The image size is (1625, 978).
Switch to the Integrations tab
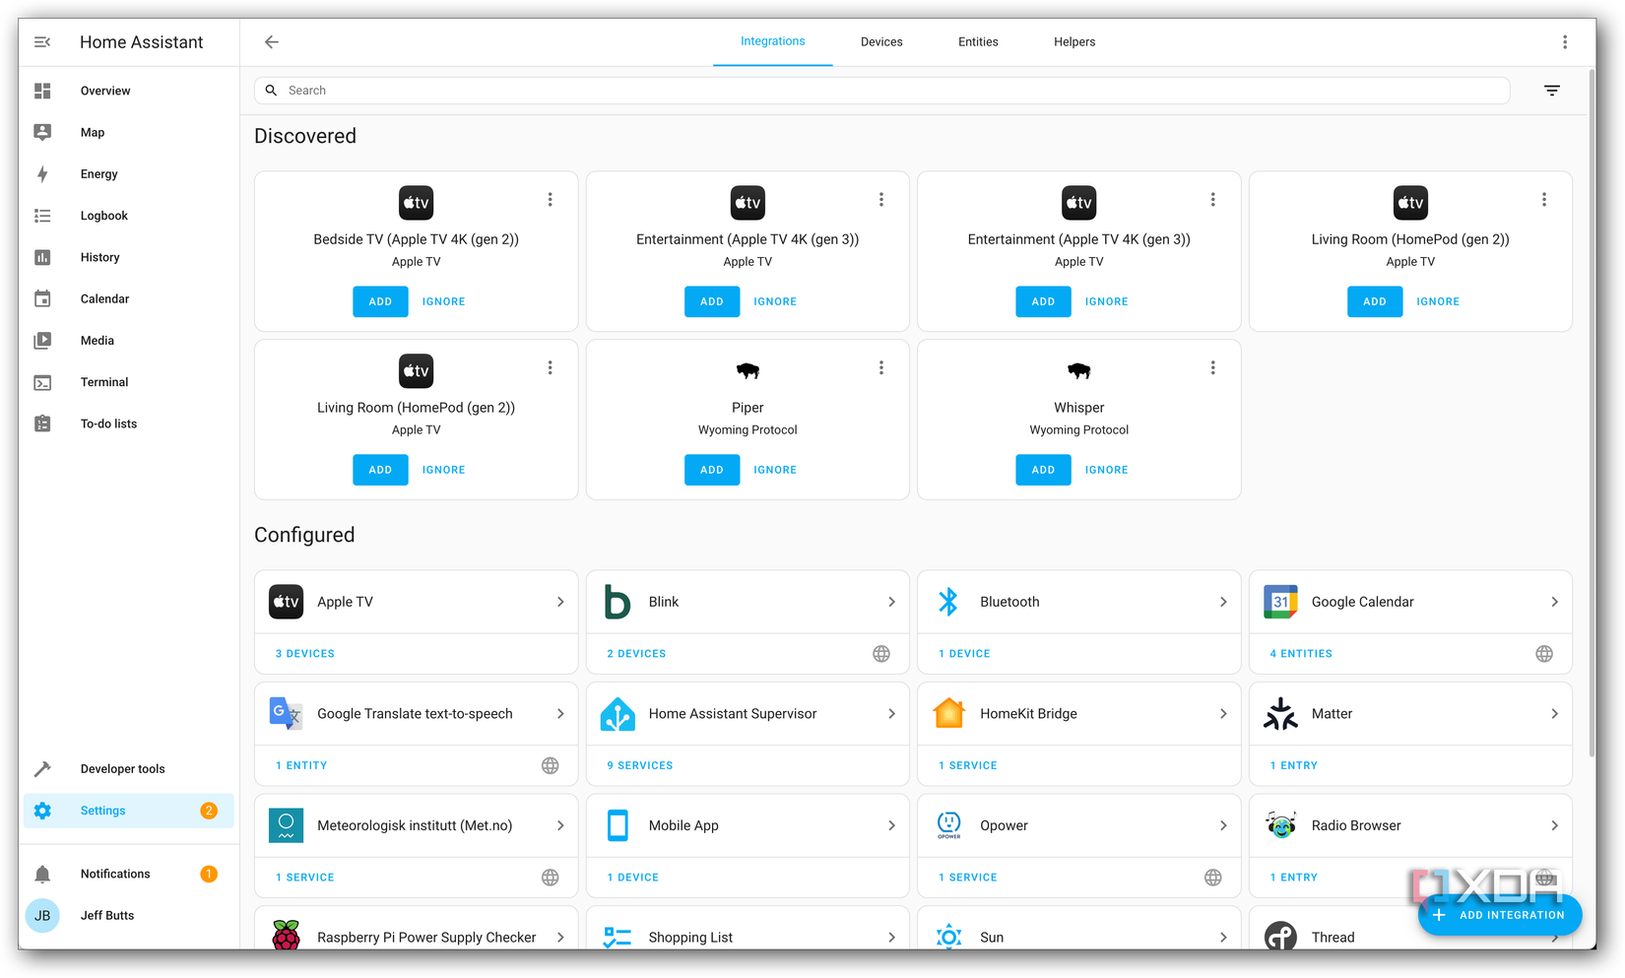[x=773, y=41]
